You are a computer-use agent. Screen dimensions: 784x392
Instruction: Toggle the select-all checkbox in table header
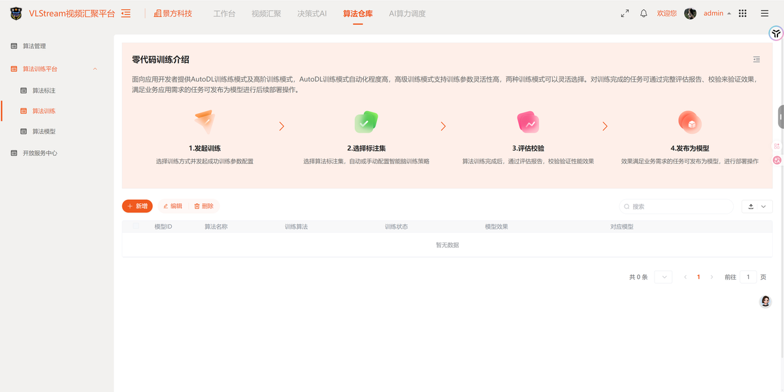[x=136, y=226]
